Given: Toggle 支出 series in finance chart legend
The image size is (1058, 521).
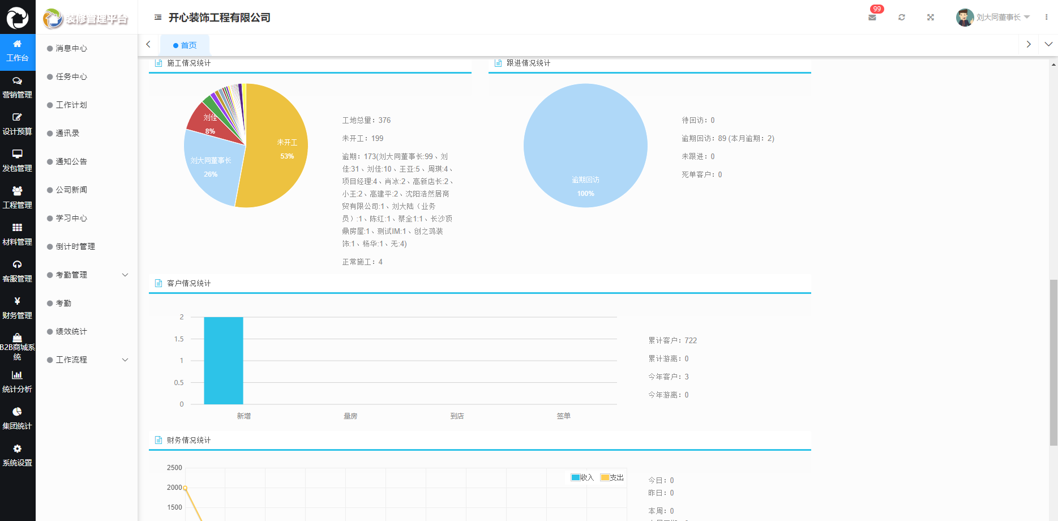Looking at the screenshot, I should point(612,477).
